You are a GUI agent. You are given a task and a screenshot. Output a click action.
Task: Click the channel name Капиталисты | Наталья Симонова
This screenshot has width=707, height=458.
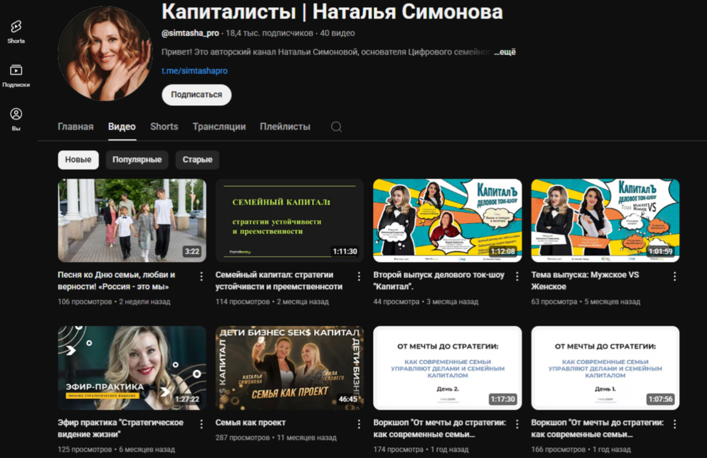coord(332,11)
